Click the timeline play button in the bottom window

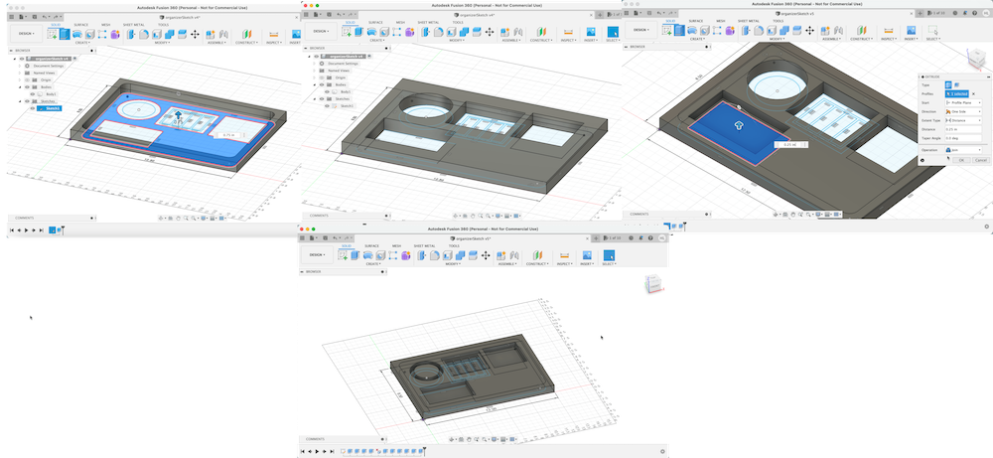318,450
